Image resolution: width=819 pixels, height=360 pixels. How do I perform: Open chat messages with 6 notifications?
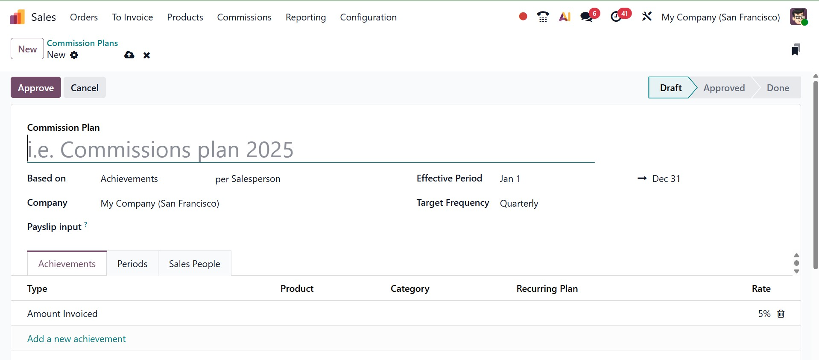click(x=587, y=17)
